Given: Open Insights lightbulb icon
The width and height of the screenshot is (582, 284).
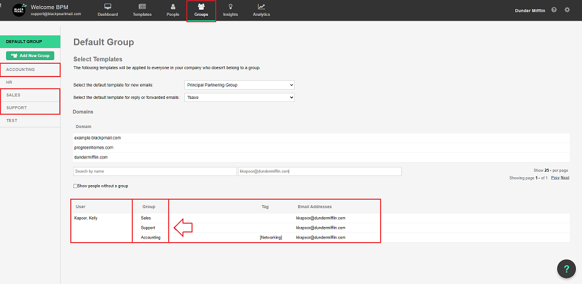Looking at the screenshot, I should tap(230, 7).
